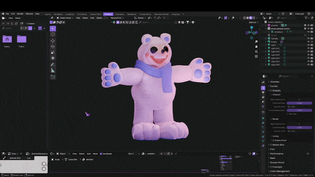
Task: Select the Move tool in viewport toolbar
Action: (x=53, y=40)
